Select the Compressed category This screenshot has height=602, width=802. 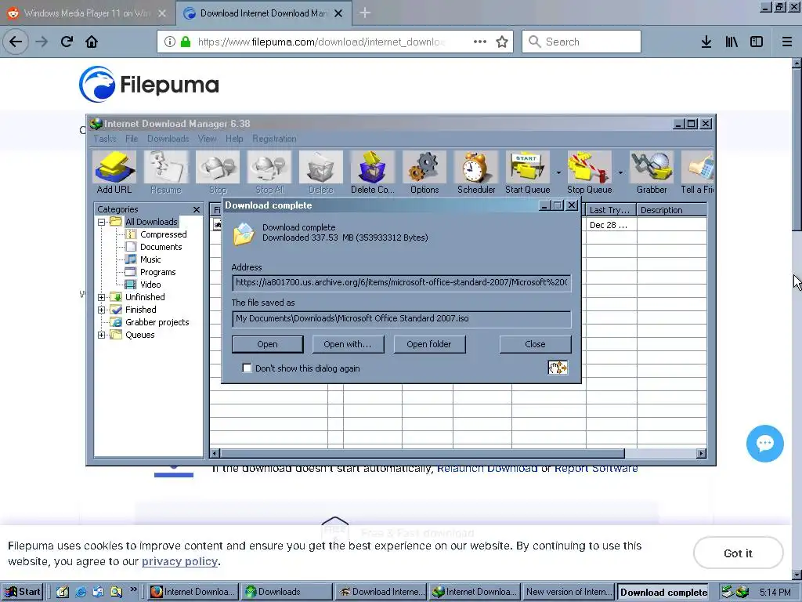[x=163, y=234]
